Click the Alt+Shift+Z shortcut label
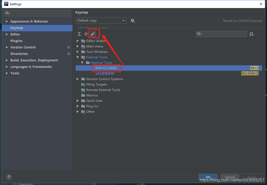The width and height of the screenshot is (267, 185). click(x=250, y=73)
